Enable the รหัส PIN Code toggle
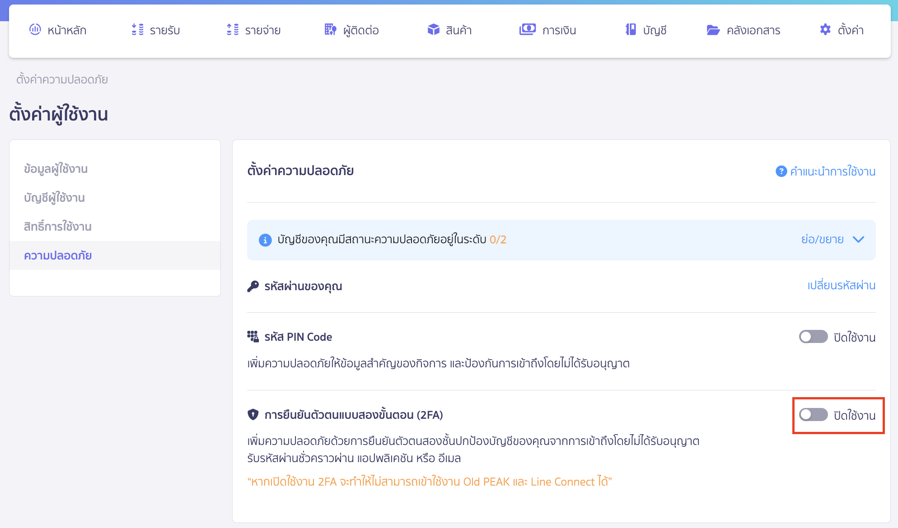The width and height of the screenshot is (898, 528). 813,337
